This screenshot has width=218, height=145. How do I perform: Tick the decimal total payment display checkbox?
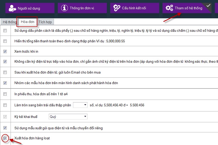[x=5, y=41]
